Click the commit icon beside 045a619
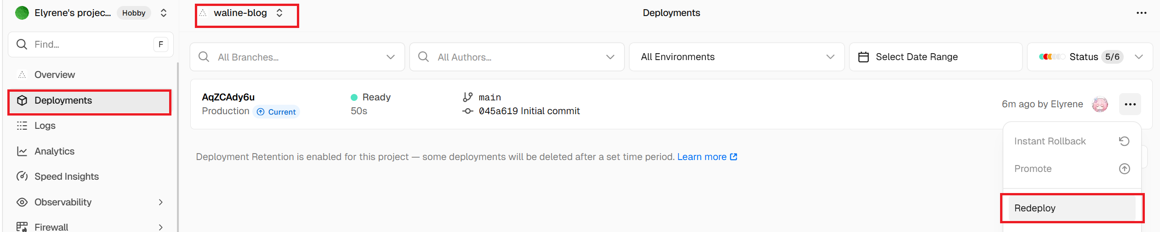The image size is (1160, 232). pos(468,111)
